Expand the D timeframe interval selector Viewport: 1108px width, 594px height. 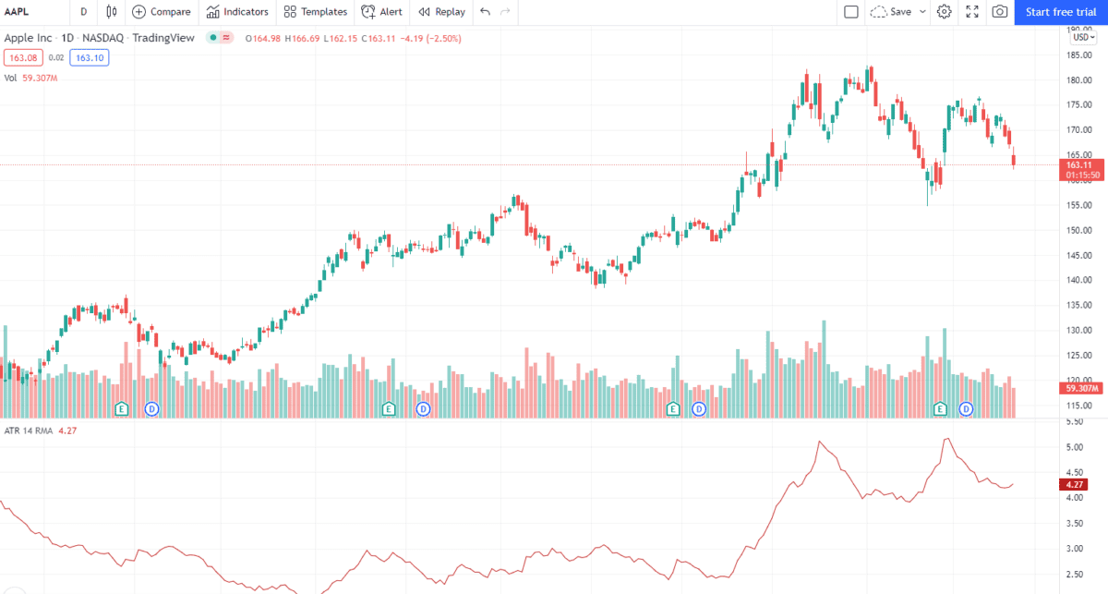pyautogui.click(x=83, y=12)
